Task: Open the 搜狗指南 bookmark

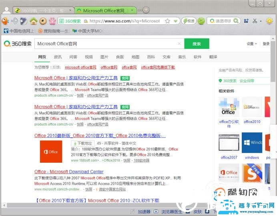Action: tap(53, 31)
